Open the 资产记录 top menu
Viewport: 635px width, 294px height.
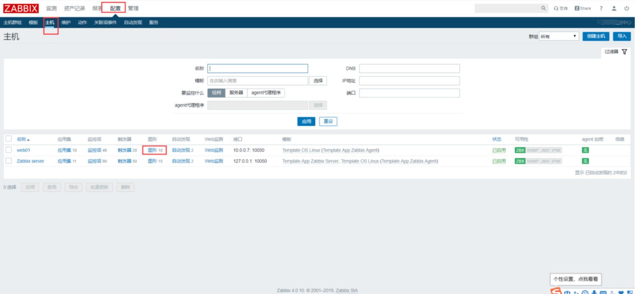[x=75, y=8]
